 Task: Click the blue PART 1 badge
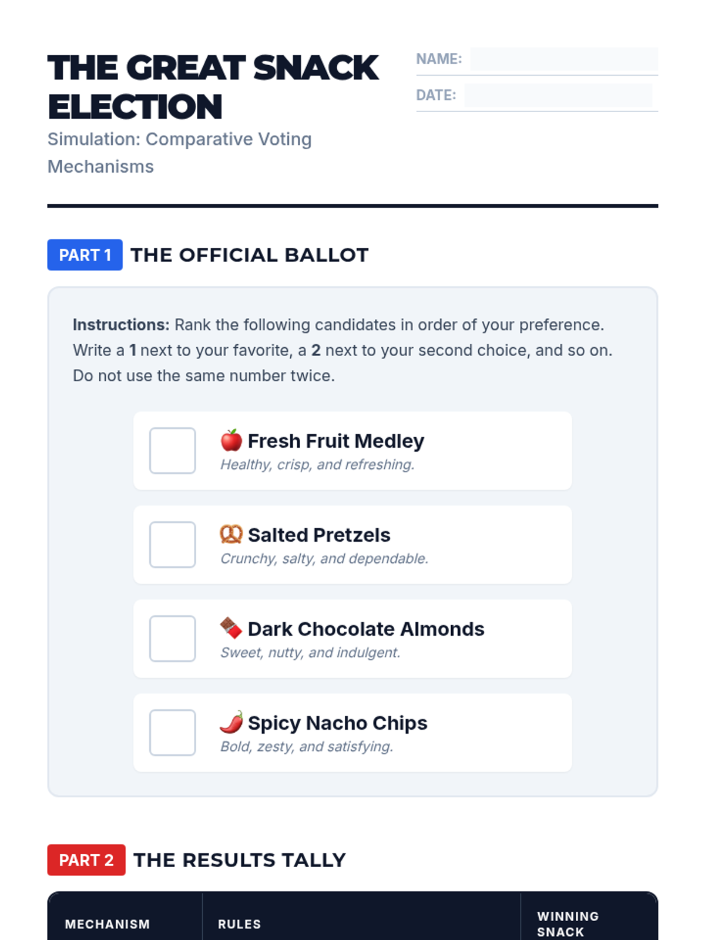click(85, 255)
